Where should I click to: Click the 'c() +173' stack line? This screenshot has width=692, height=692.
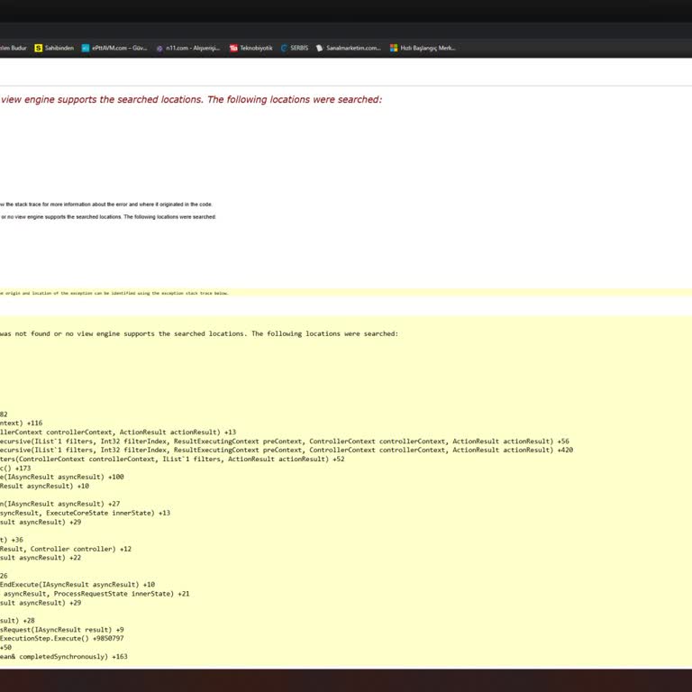pos(15,468)
